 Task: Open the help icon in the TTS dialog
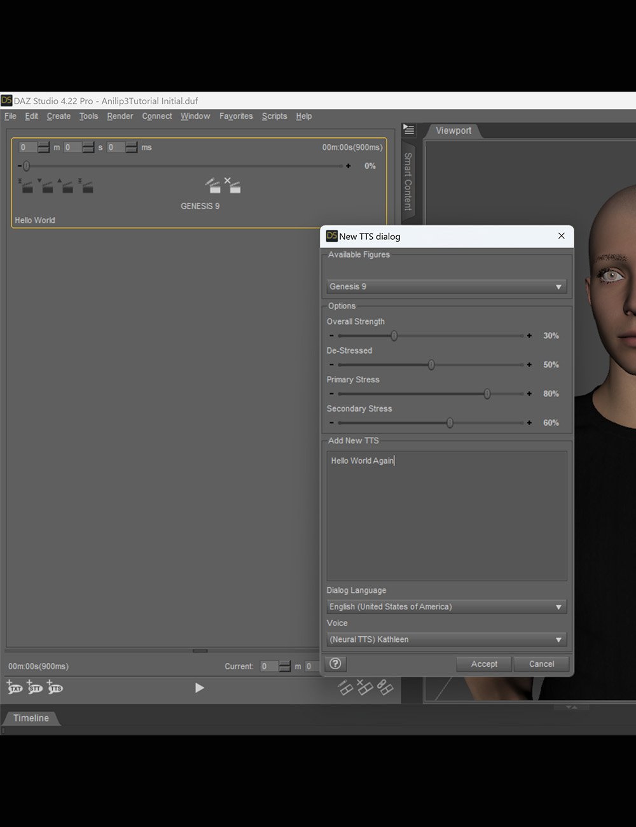[x=335, y=664]
